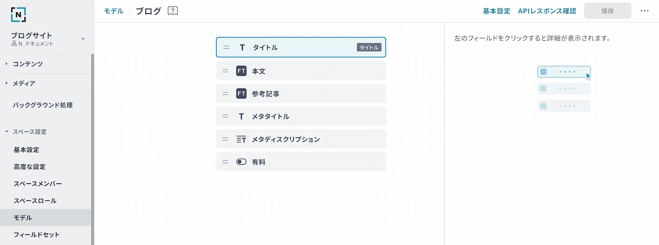Viewport: 659px width, 245px height.
Task: Click the N logo icon
Action: 18,14
